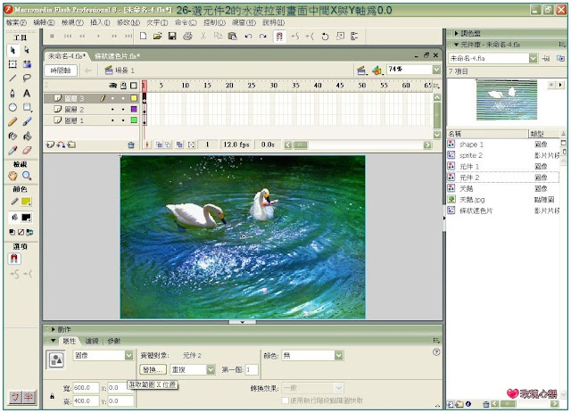
Task: Open the graphic loop options dropdown
Action: pyautogui.click(x=211, y=369)
